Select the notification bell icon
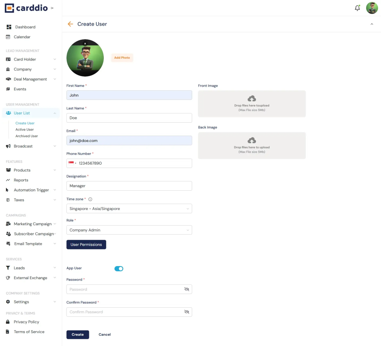The image size is (381, 346). (x=357, y=7)
